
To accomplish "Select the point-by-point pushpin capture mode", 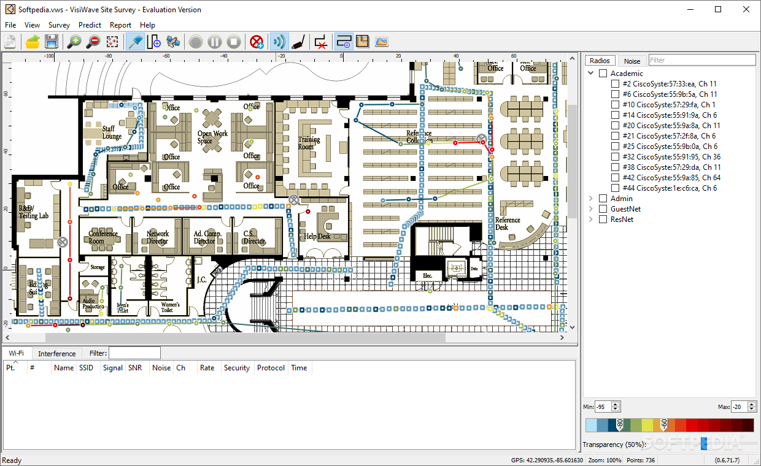I will 135,42.
